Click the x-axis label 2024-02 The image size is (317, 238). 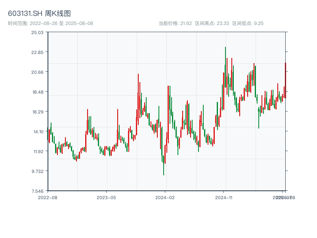click(165, 198)
